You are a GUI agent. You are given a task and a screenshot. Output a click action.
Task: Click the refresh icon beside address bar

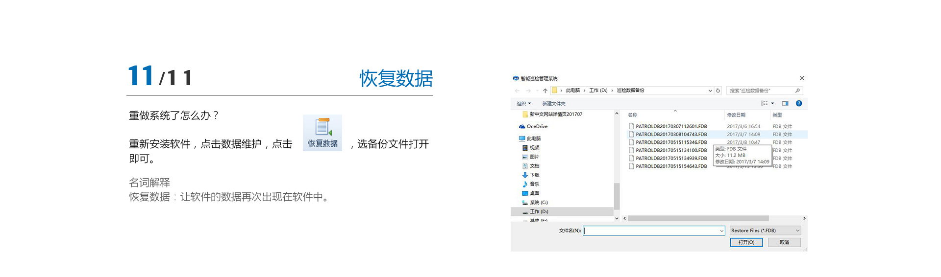point(718,91)
